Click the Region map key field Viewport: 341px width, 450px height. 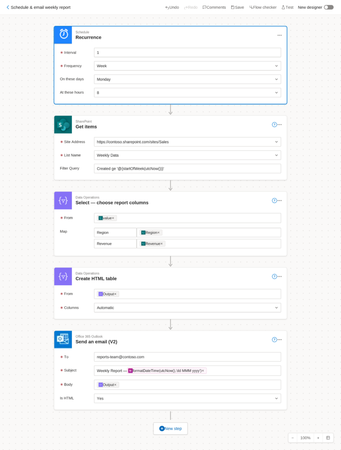[115, 232]
